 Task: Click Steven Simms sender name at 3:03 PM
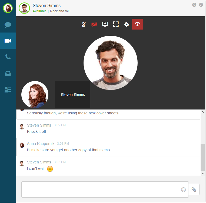(x=39, y=162)
